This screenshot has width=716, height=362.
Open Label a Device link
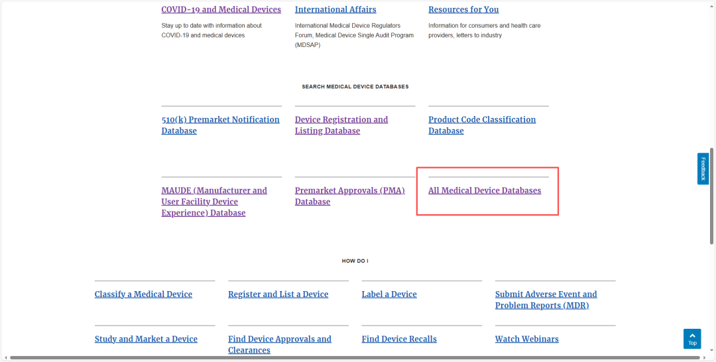[x=389, y=294]
